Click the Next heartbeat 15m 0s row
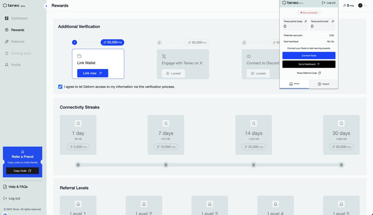Screen dimensions: 373x215 point(309,41)
